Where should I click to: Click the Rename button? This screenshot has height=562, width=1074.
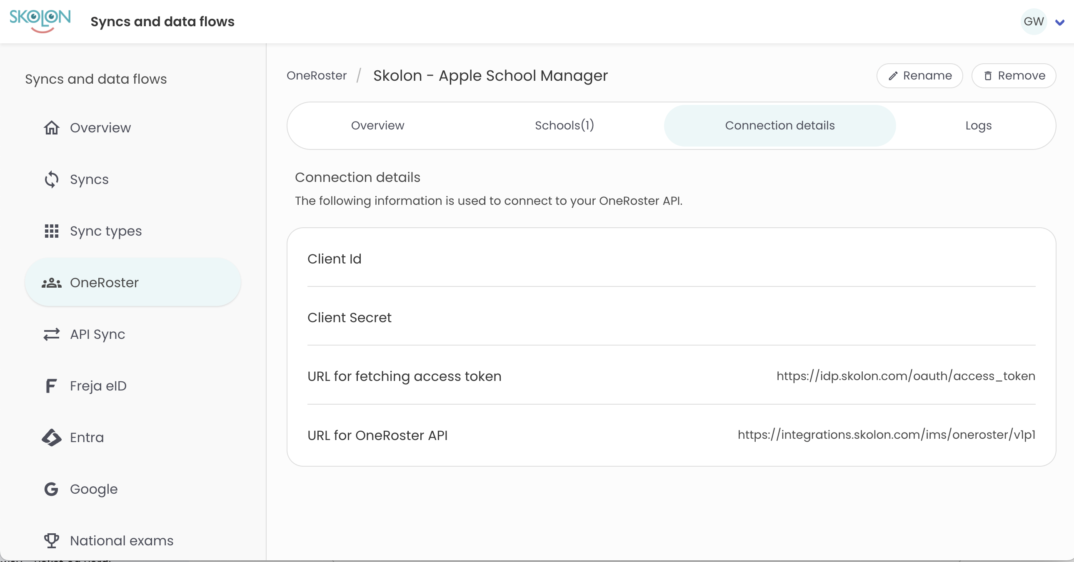click(919, 76)
